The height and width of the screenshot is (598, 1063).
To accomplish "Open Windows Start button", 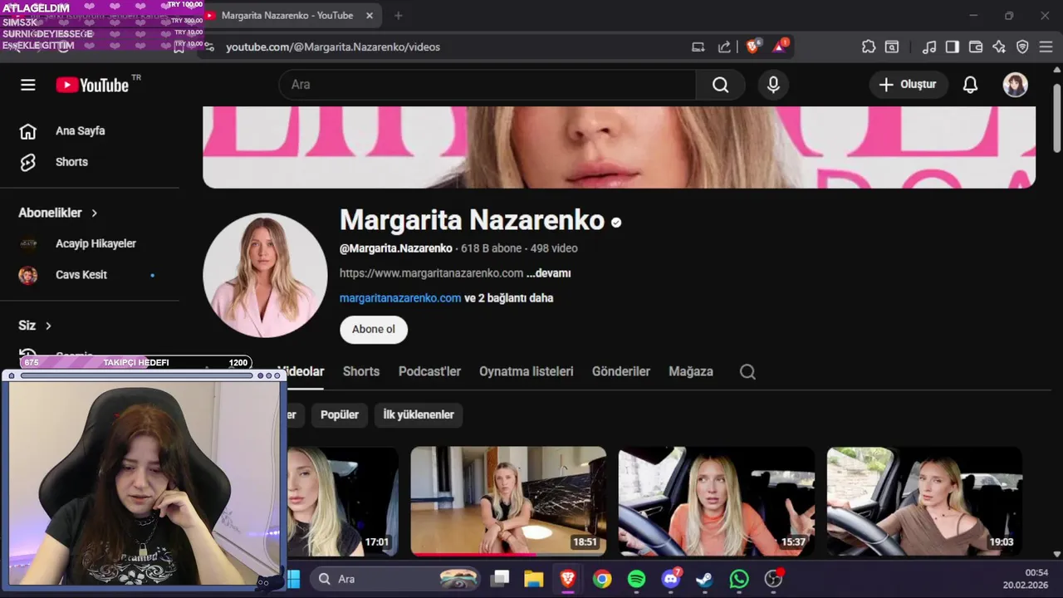I will [x=293, y=579].
